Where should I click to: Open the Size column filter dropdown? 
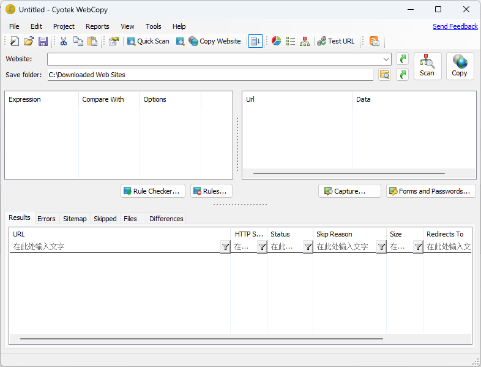pos(418,247)
